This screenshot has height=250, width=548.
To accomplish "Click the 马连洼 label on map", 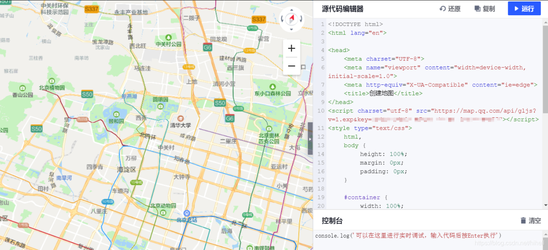I will click(142, 68).
